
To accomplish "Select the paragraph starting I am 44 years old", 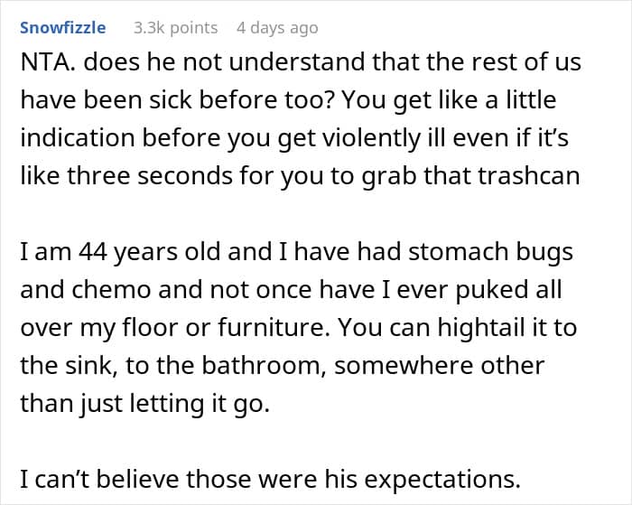I will tap(298, 327).
